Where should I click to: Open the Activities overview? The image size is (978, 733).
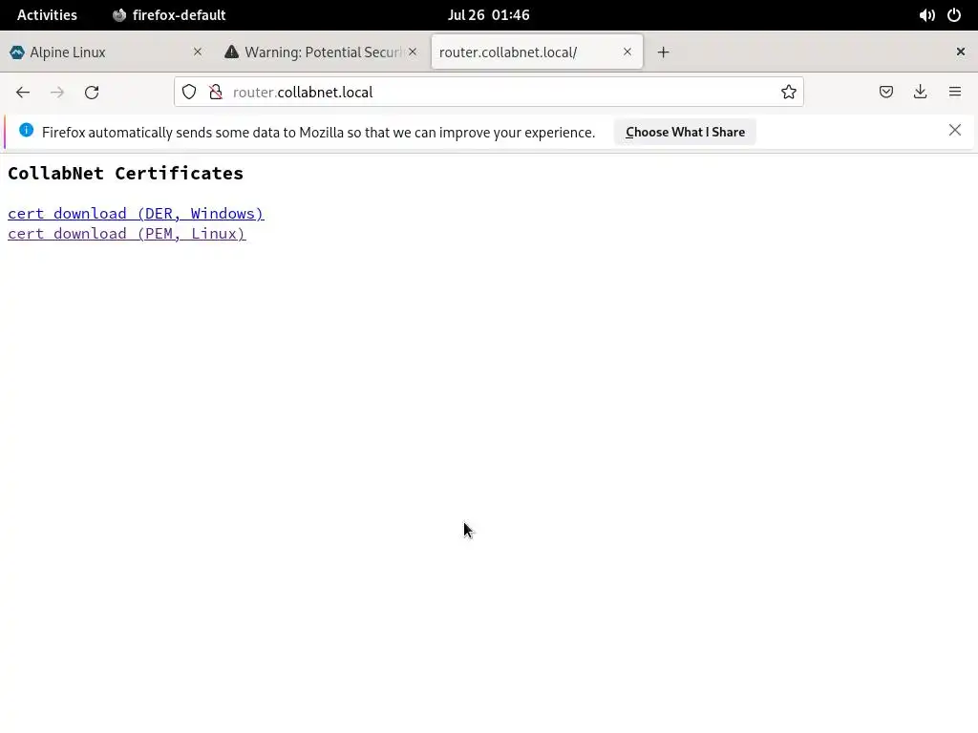(48, 15)
